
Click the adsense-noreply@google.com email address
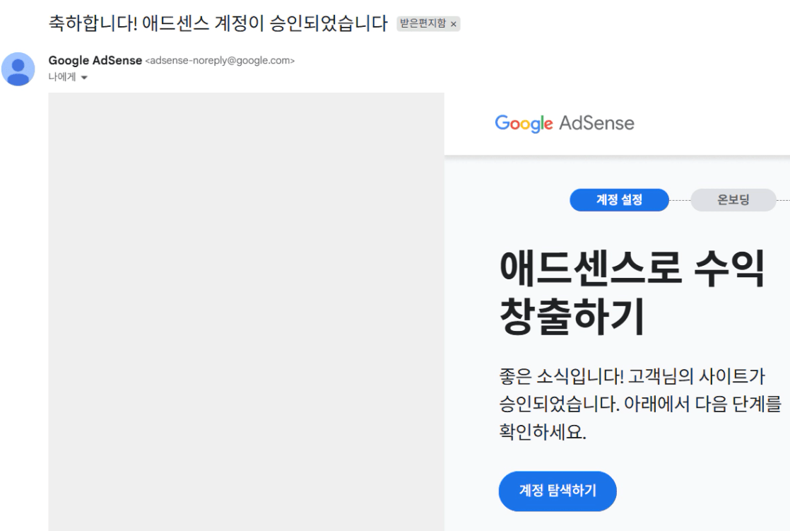click(220, 61)
